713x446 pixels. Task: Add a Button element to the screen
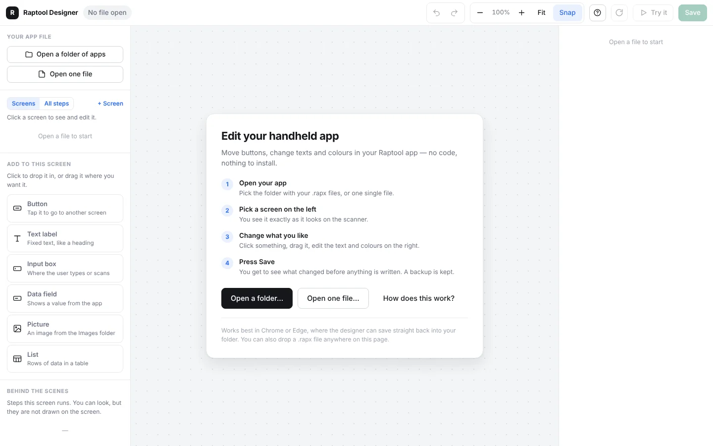[x=65, y=208]
